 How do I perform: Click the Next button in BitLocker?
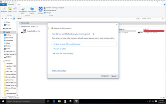(105, 76)
